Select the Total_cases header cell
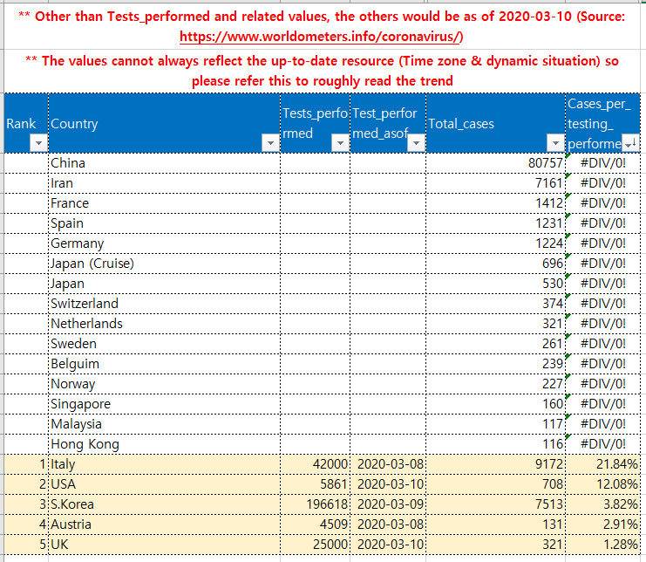 tap(496, 123)
